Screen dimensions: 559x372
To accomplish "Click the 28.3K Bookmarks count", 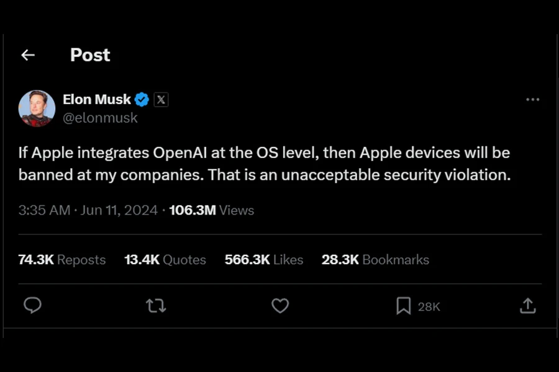I will [x=375, y=260].
